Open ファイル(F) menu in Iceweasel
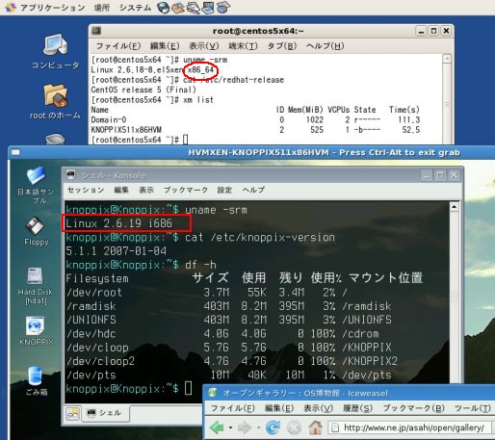 tap(233, 408)
